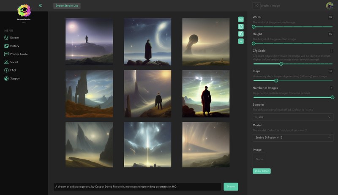Image resolution: width=338 pixels, height=195 pixels.
Task: Click the Steps slider handle
Action: point(276,80)
